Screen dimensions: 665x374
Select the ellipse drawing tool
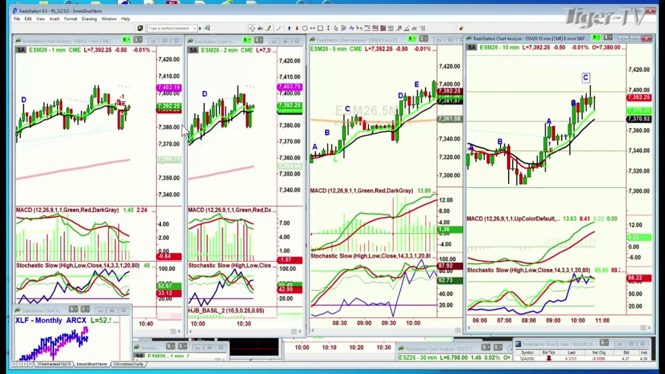[x=305, y=28]
